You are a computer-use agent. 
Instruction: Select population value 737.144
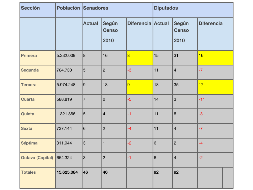64,129
